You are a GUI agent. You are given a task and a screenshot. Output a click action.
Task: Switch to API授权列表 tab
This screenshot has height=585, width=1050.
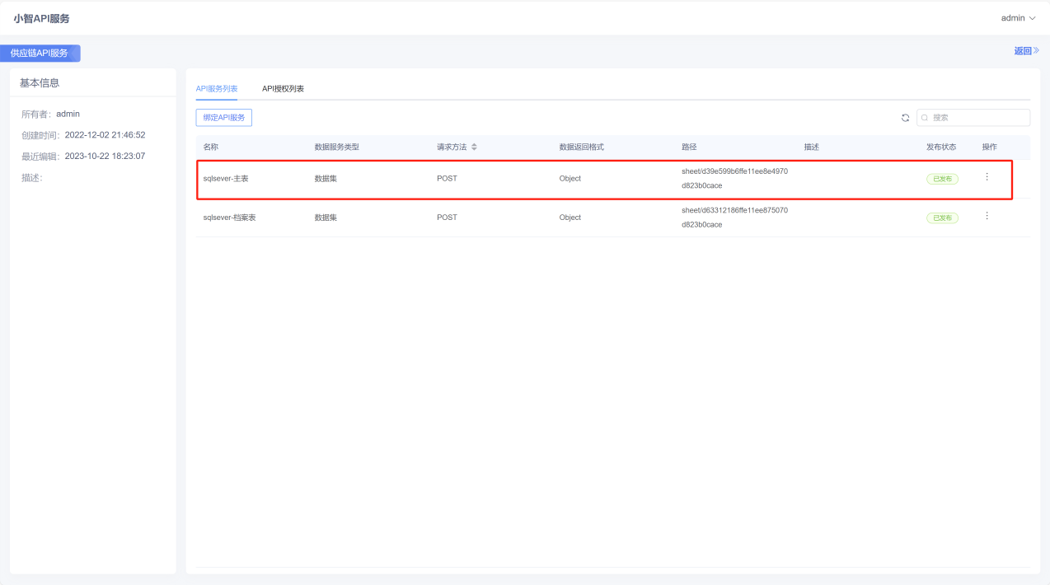(283, 88)
